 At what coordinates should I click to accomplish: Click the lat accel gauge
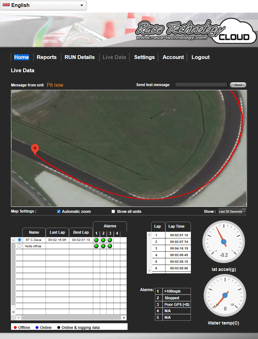[223, 242]
